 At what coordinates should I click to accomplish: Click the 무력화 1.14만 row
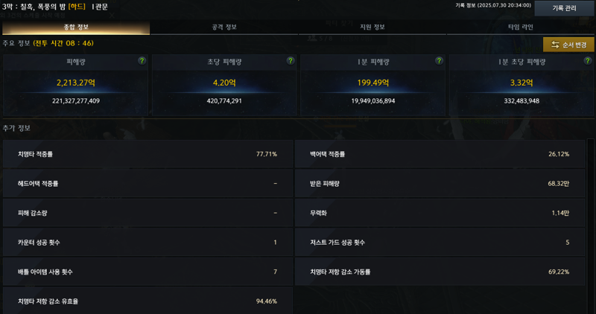(x=440, y=213)
